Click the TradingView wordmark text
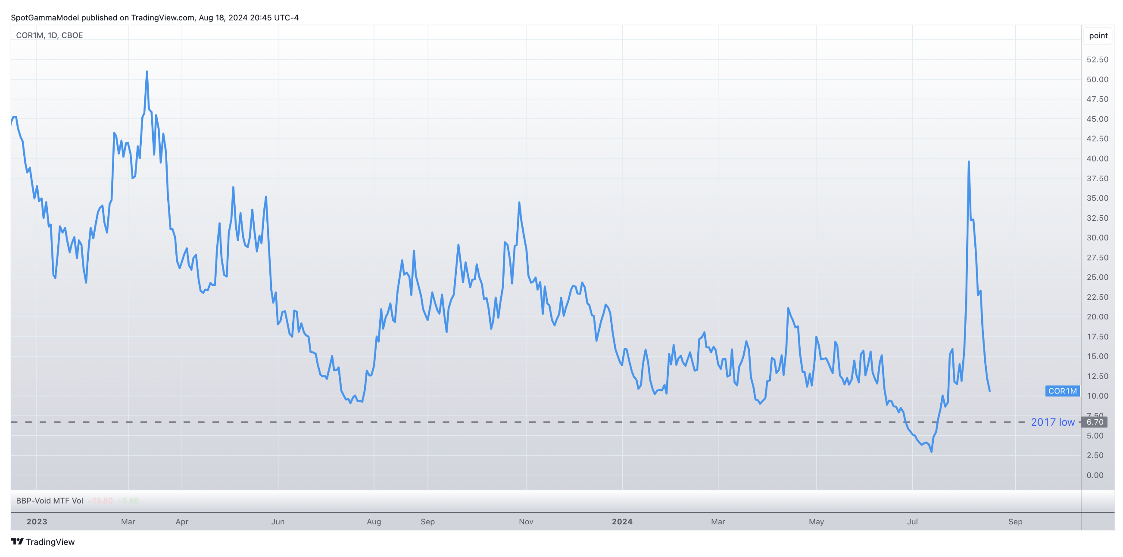The height and width of the screenshot is (557, 1123). coord(50,542)
